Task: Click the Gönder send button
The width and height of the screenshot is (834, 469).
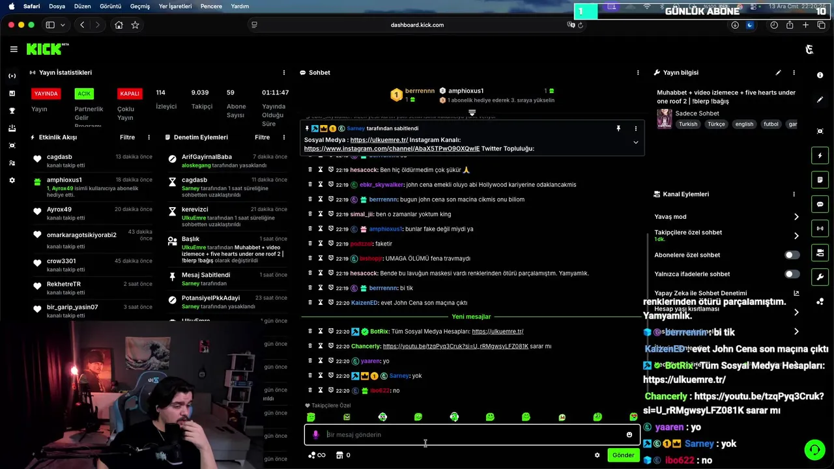Action: pyautogui.click(x=623, y=455)
